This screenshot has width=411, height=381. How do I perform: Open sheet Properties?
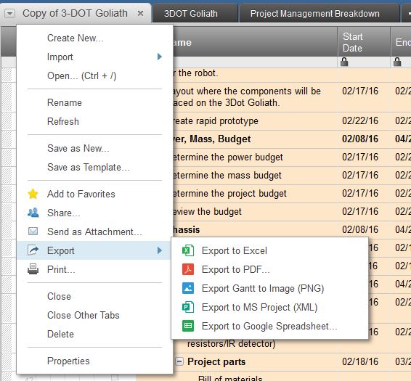(68, 361)
